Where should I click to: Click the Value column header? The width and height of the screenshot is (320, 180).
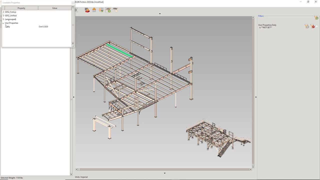55,8
